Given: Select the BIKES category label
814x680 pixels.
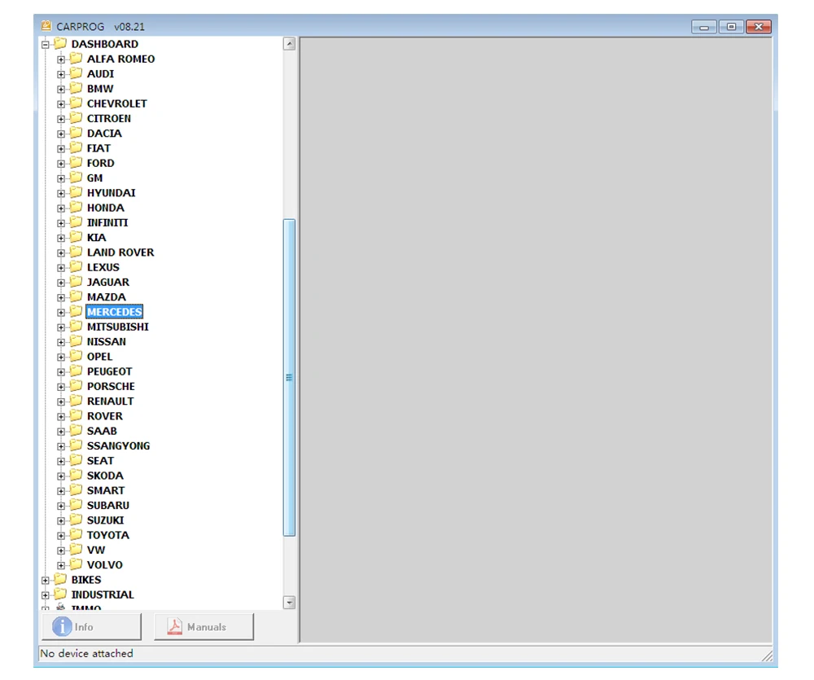Looking at the screenshot, I should coord(86,581).
